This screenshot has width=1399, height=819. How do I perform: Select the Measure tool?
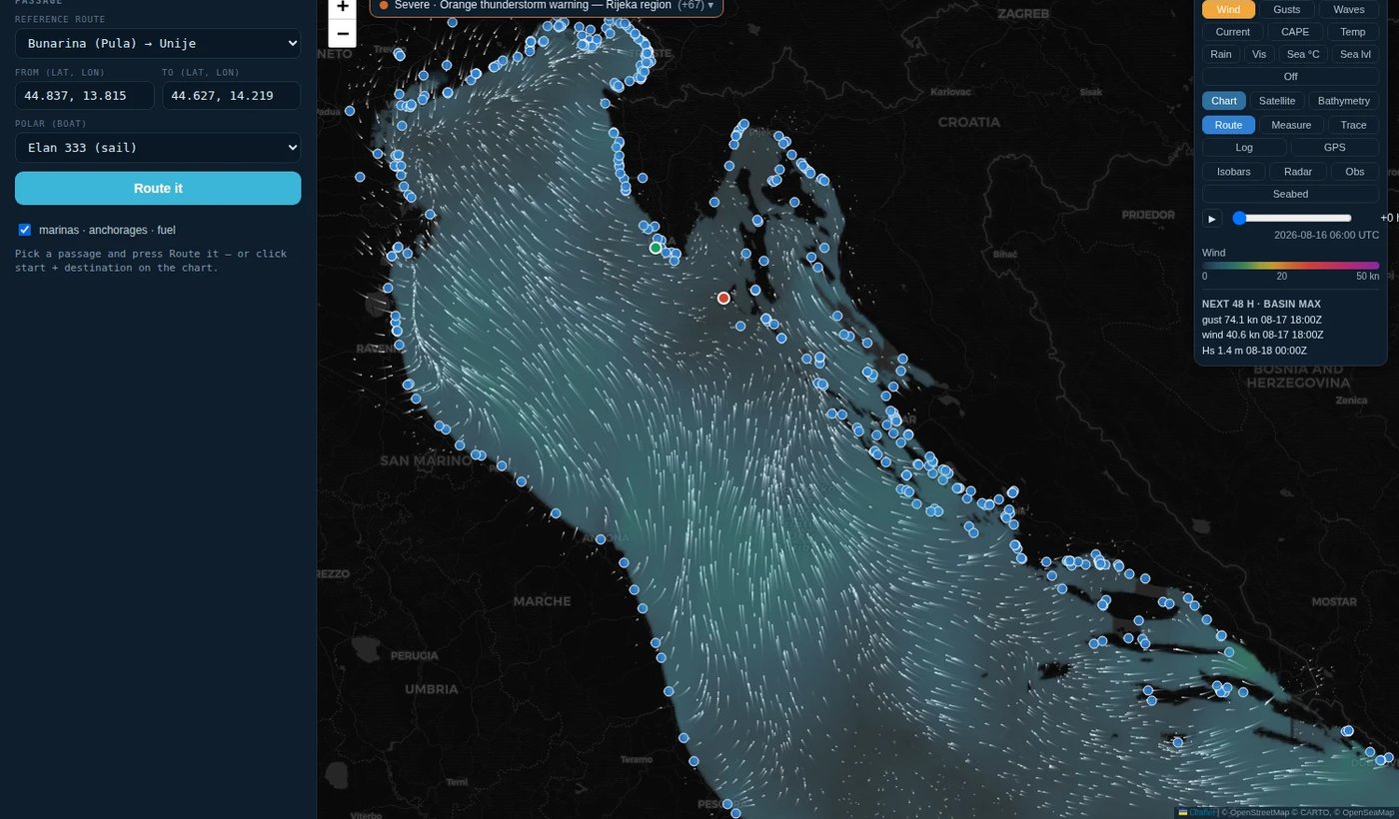point(1291,125)
